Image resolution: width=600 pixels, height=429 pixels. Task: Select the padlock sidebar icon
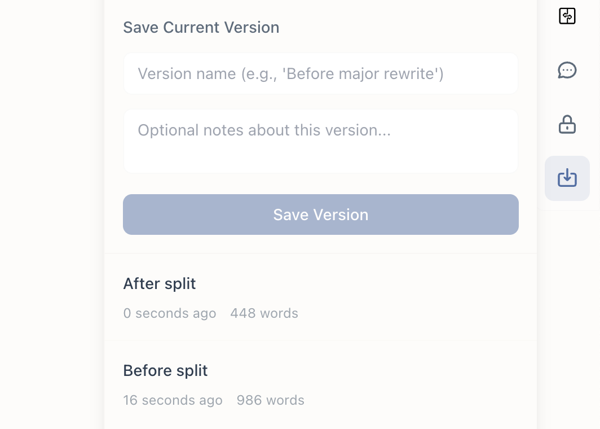pos(567,124)
